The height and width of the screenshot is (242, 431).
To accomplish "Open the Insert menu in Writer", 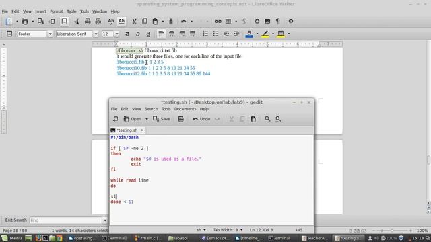I will (40, 11).
